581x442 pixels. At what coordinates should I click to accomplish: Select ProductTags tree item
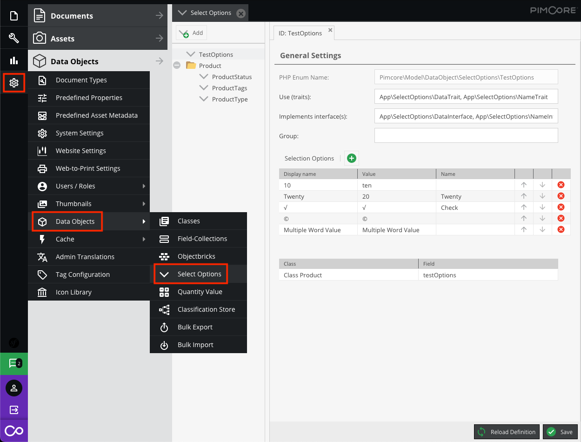[x=229, y=88]
